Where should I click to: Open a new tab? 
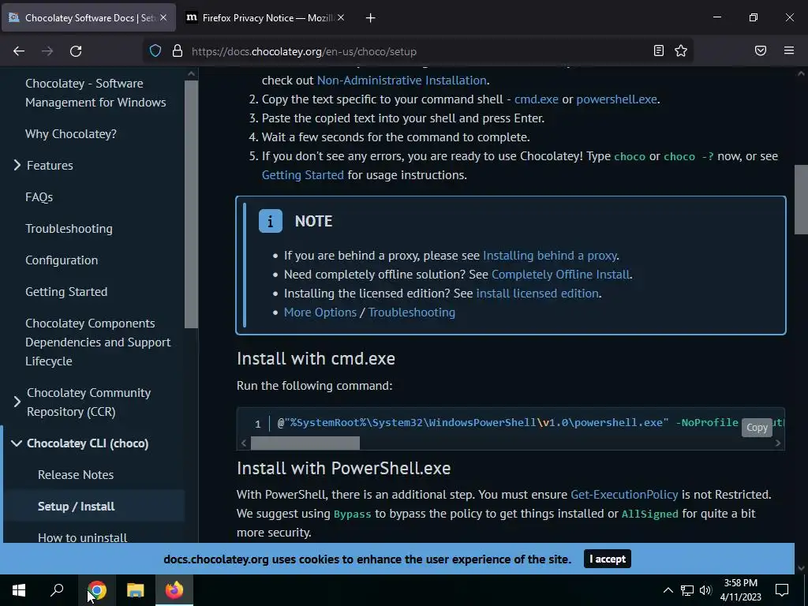point(371,18)
